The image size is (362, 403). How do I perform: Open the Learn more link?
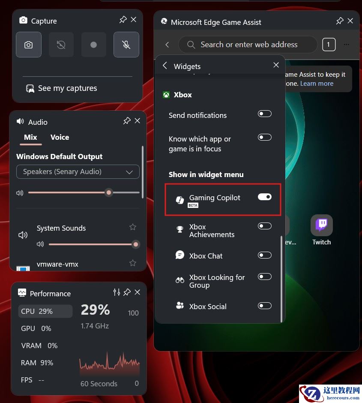[x=317, y=84]
